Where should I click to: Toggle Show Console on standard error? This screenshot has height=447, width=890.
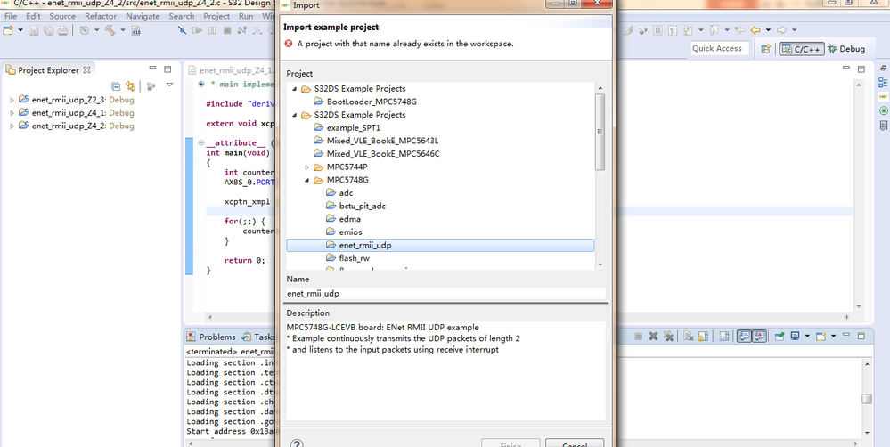759,337
